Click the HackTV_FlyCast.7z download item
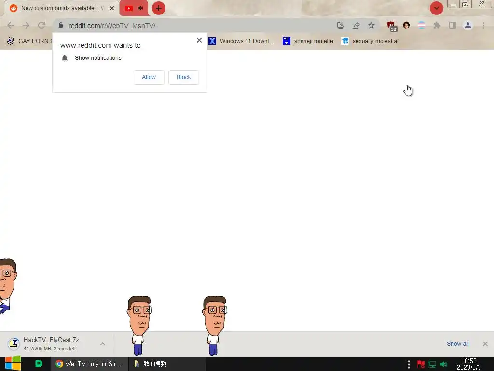 [x=50, y=343]
